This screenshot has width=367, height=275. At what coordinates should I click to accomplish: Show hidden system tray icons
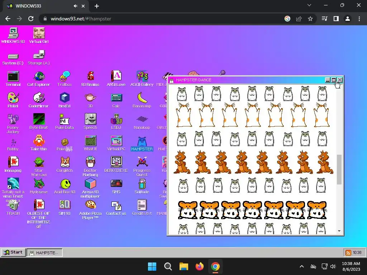[x=302, y=266]
